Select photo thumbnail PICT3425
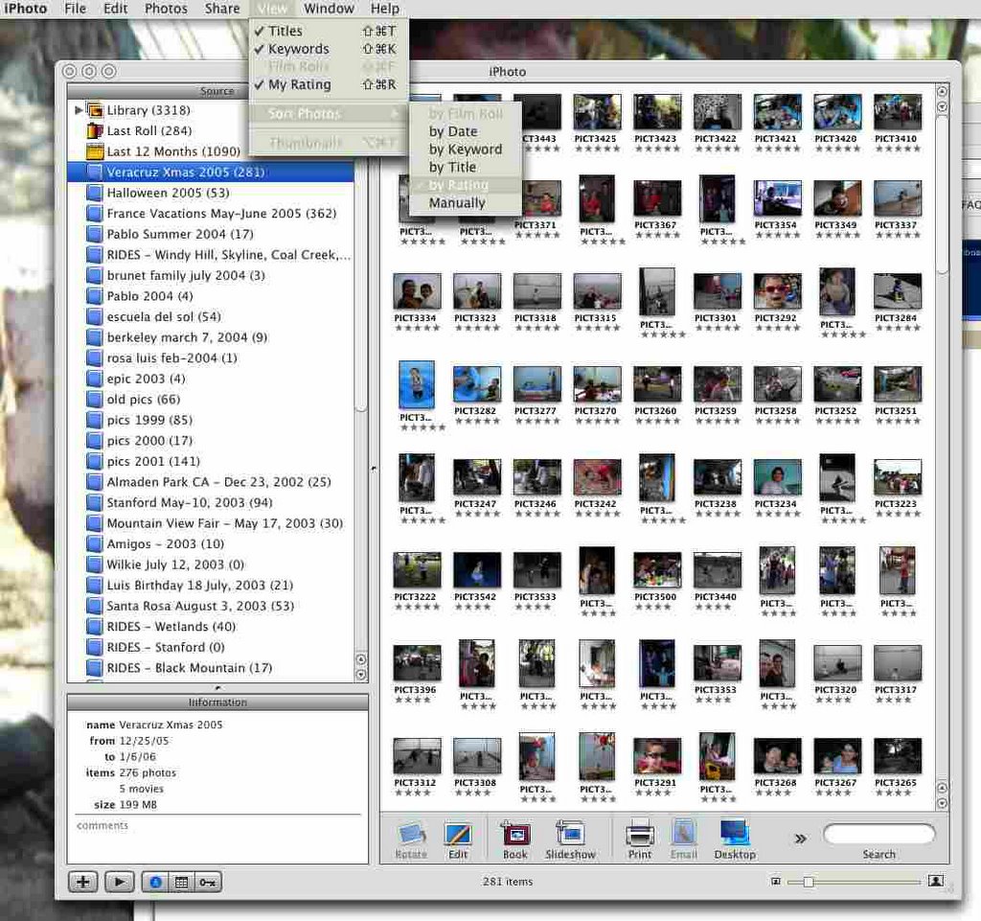 pos(597,112)
